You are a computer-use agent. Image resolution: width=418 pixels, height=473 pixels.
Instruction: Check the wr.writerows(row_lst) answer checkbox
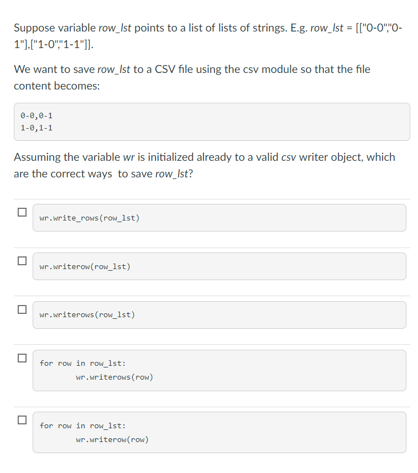pos(22,308)
